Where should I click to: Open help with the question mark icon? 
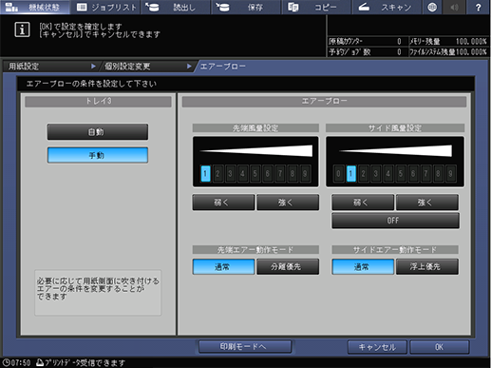click(479, 7)
